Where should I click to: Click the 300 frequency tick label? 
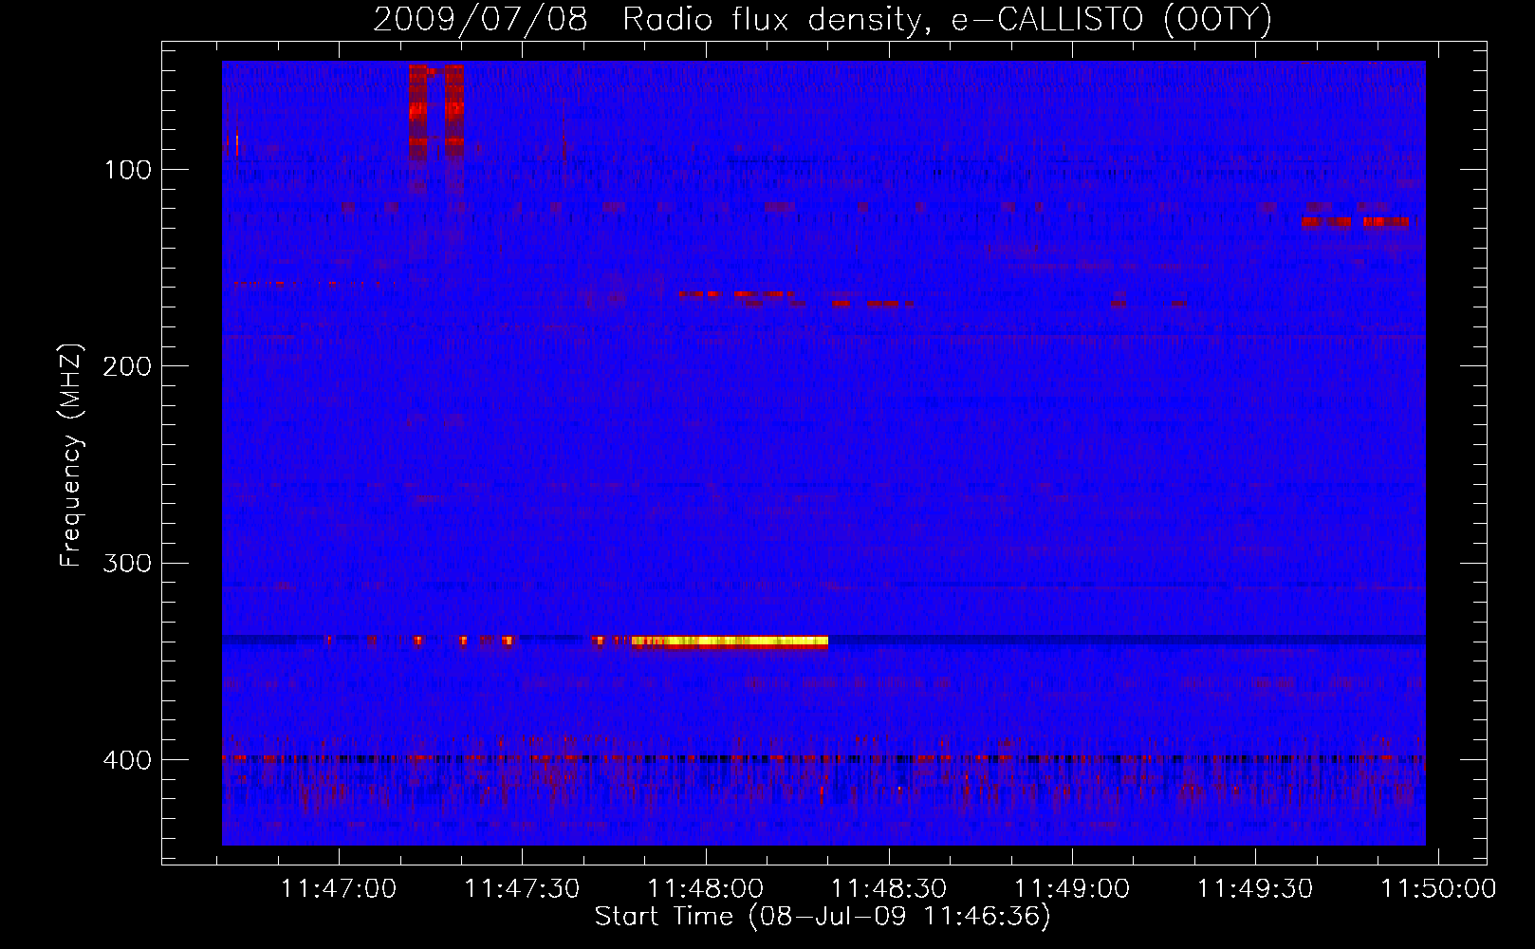pos(127,563)
